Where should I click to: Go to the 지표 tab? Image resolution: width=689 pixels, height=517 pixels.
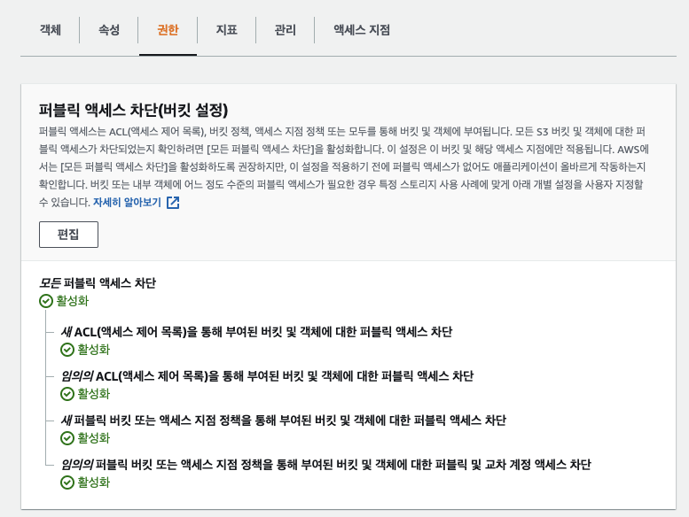point(226,29)
